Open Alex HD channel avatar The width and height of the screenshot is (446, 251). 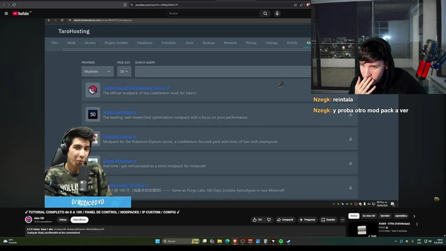pyautogui.click(x=29, y=220)
